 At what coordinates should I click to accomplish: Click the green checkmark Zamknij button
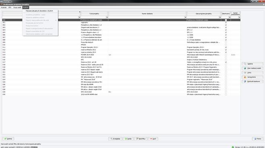click(x=8, y=139)
